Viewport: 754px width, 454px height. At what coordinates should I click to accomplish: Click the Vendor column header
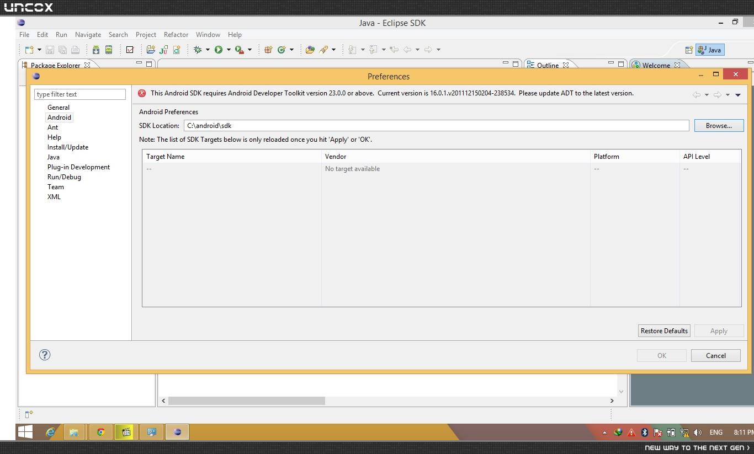(x=456, y=157)
